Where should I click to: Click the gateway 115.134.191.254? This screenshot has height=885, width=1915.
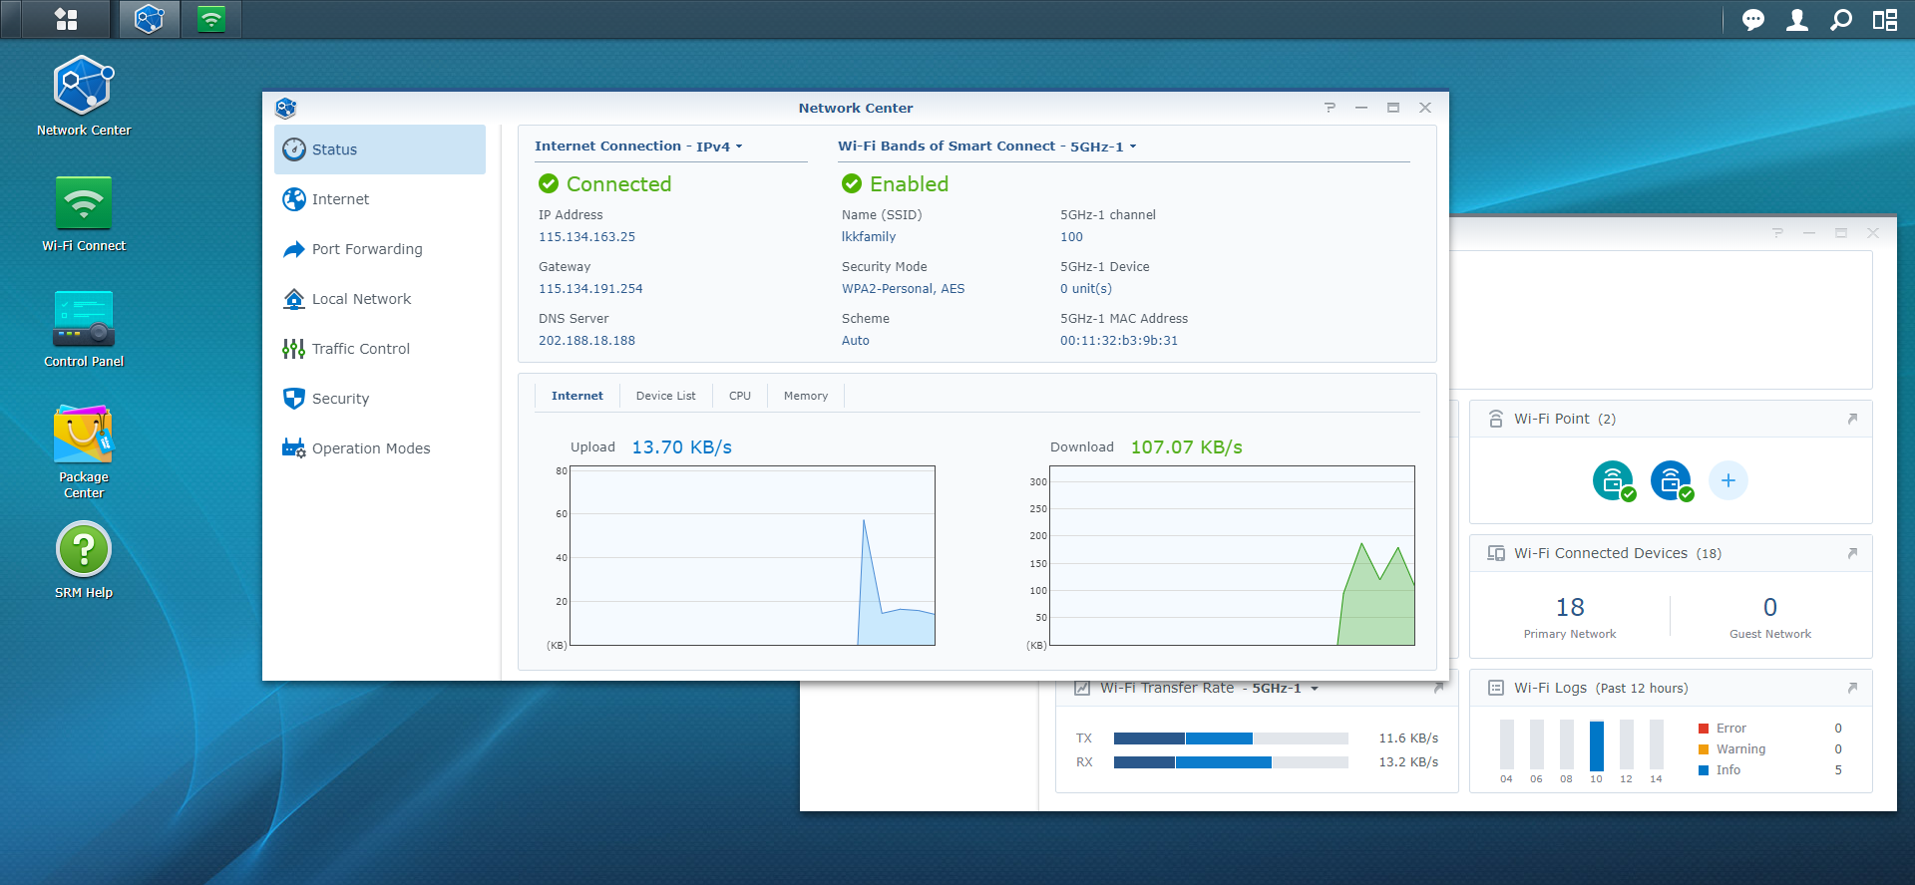[590, 289]
